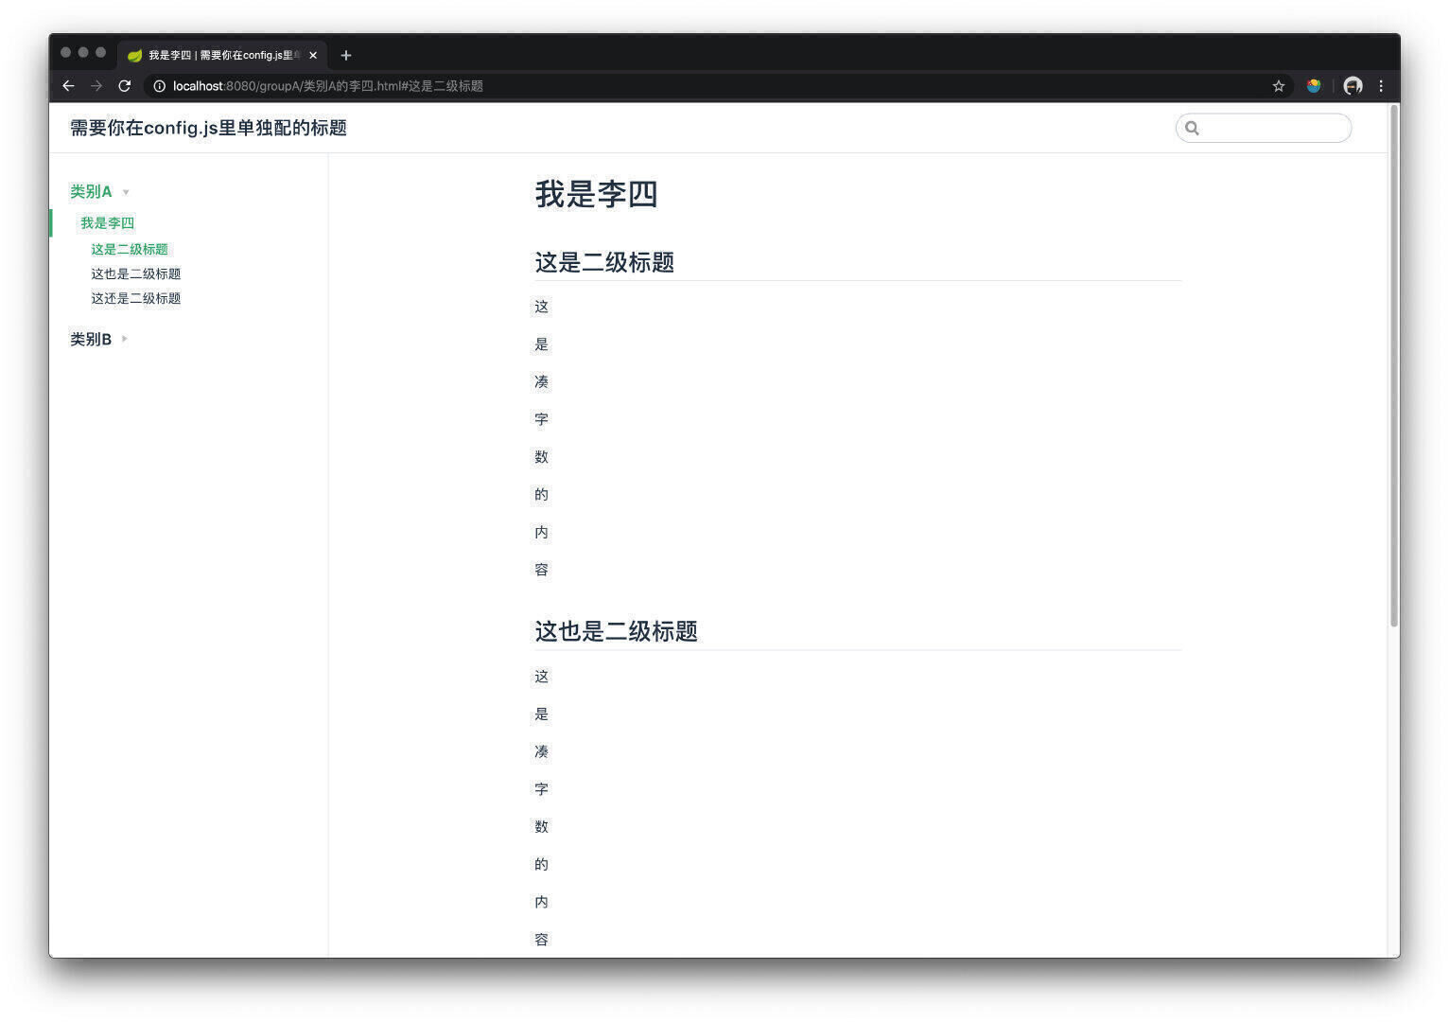1449x1022 pixels.
Task: Click the site title 需要你在config.js里单独配的标题
Action: 208,128
